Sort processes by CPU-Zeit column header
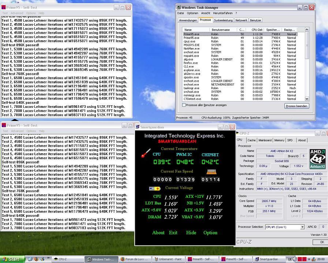The height and width of the screenshot is (263, 328). pos(255,30)
